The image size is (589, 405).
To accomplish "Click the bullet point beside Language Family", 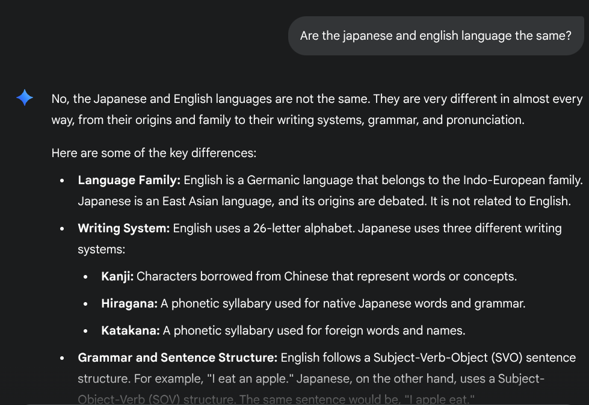I will point(63,181).
